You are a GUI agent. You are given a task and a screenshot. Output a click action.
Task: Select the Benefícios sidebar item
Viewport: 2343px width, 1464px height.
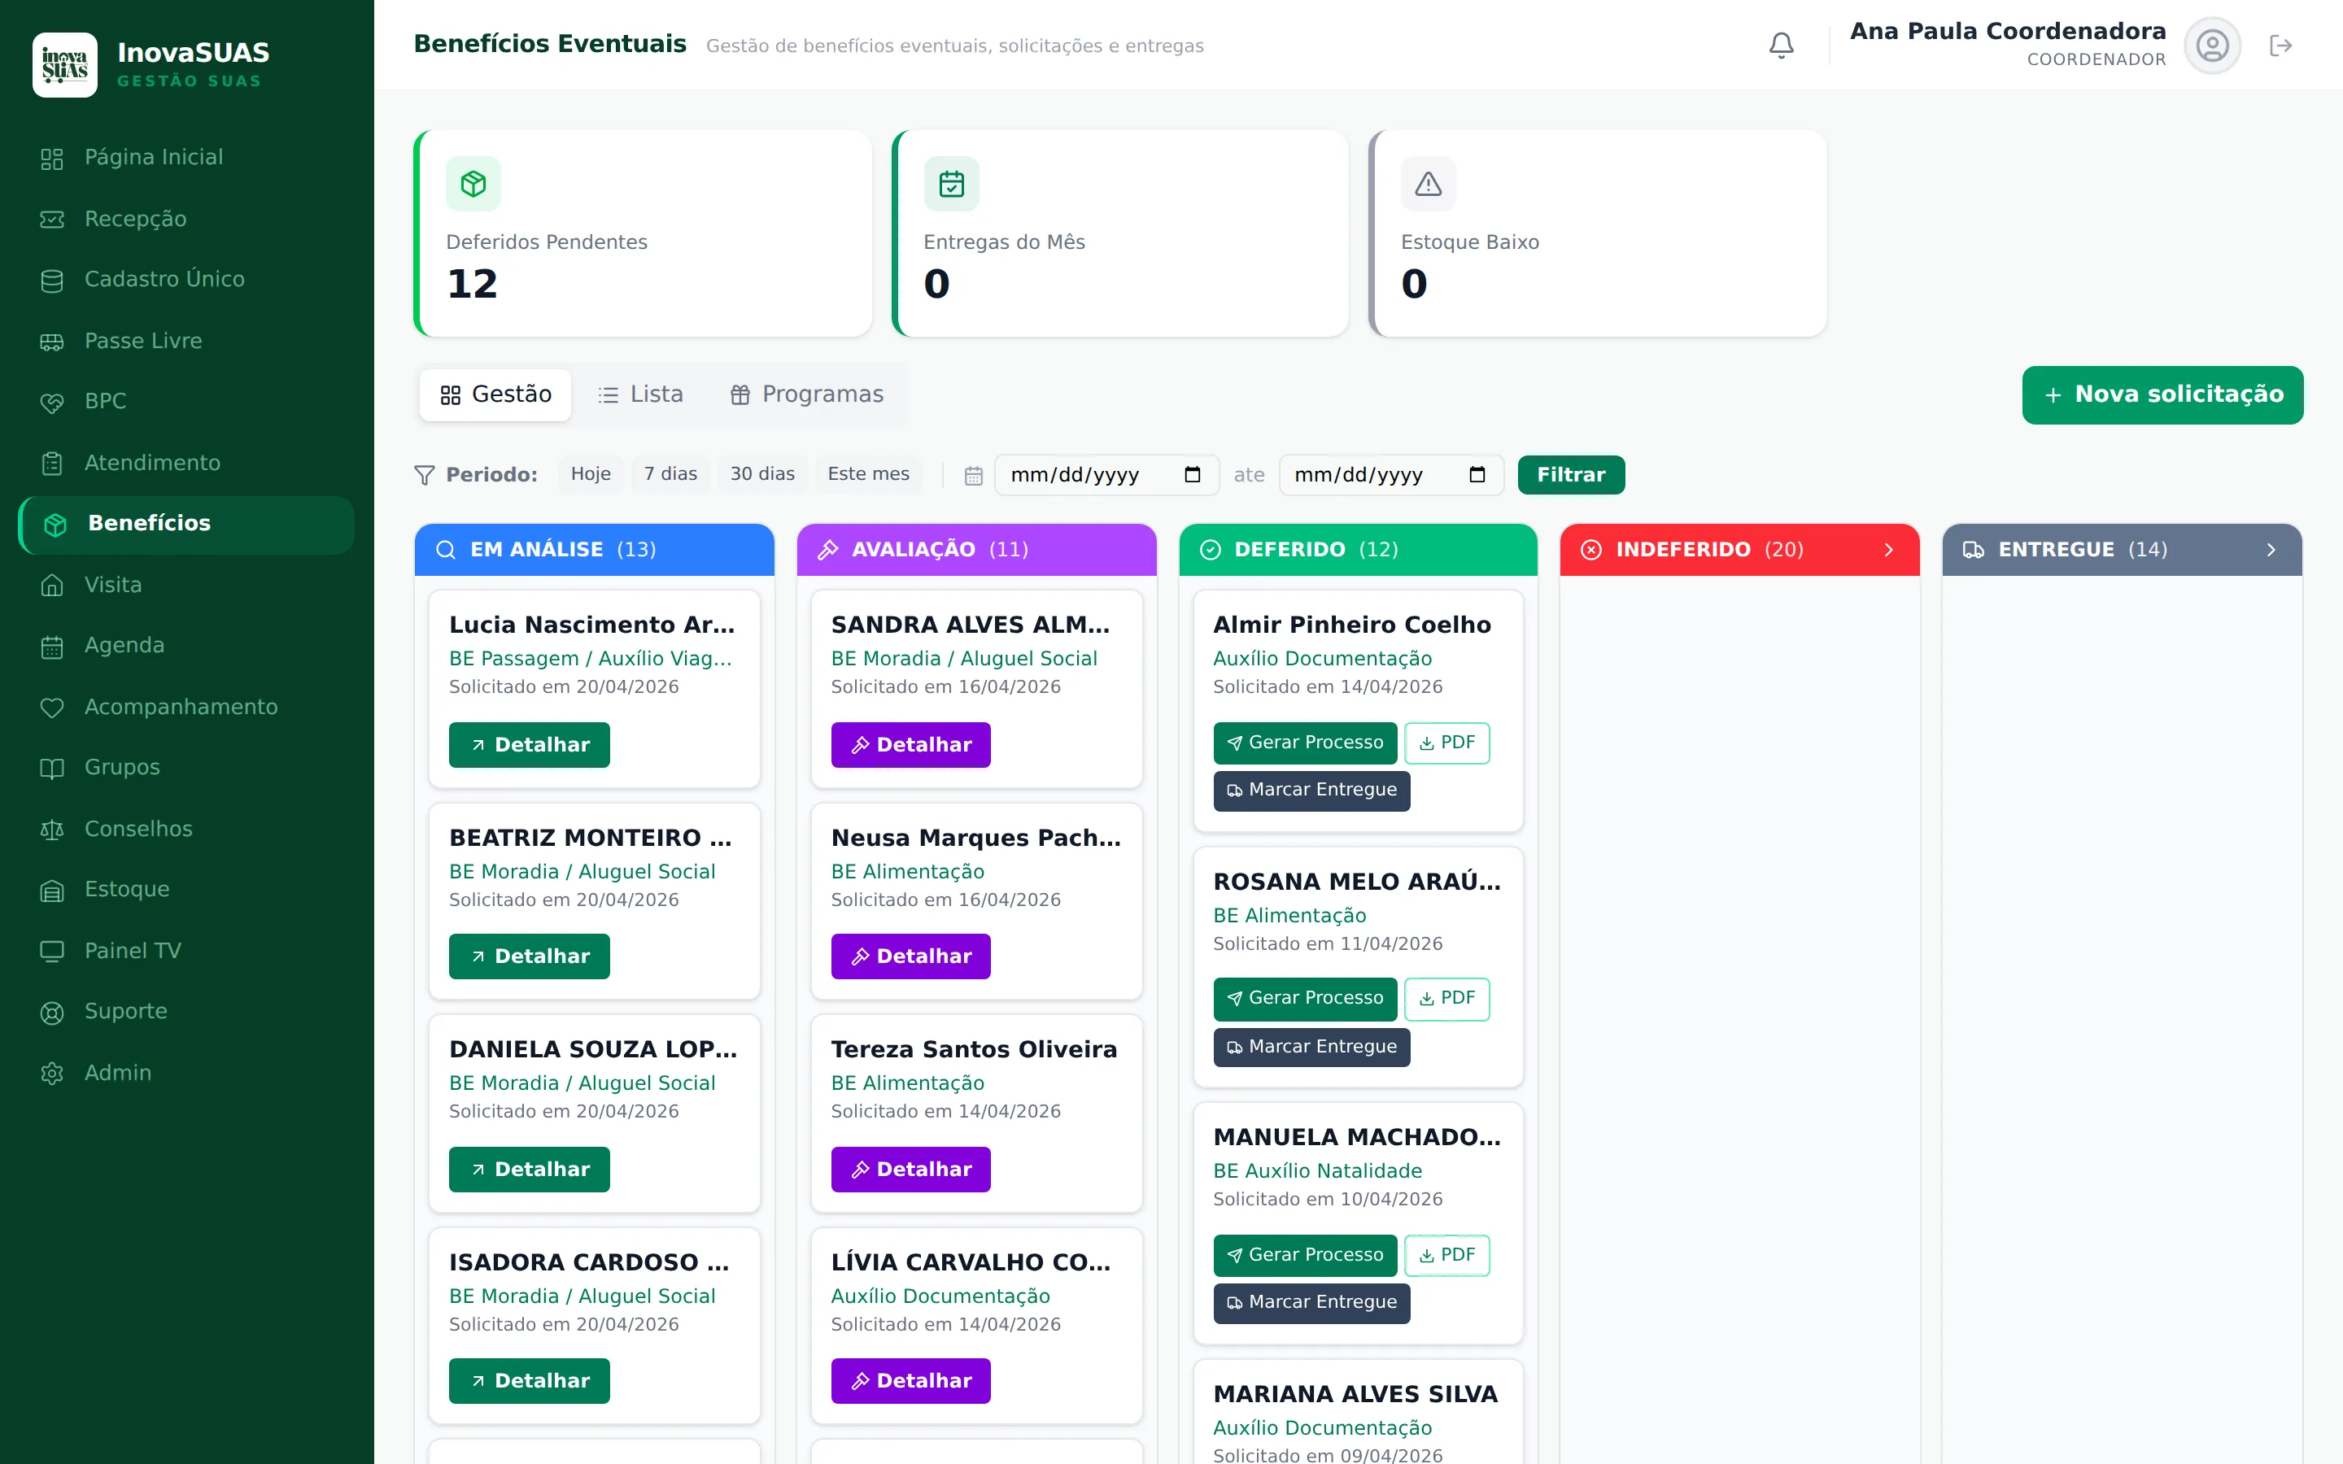coord(185,525)
